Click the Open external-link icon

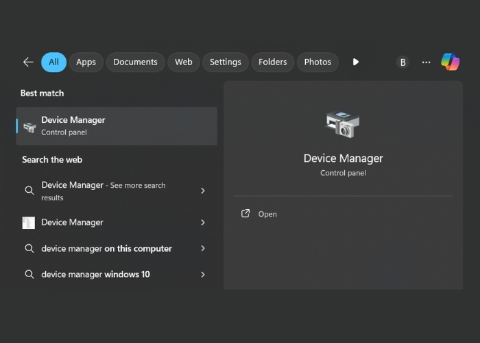tap(245, 214)
